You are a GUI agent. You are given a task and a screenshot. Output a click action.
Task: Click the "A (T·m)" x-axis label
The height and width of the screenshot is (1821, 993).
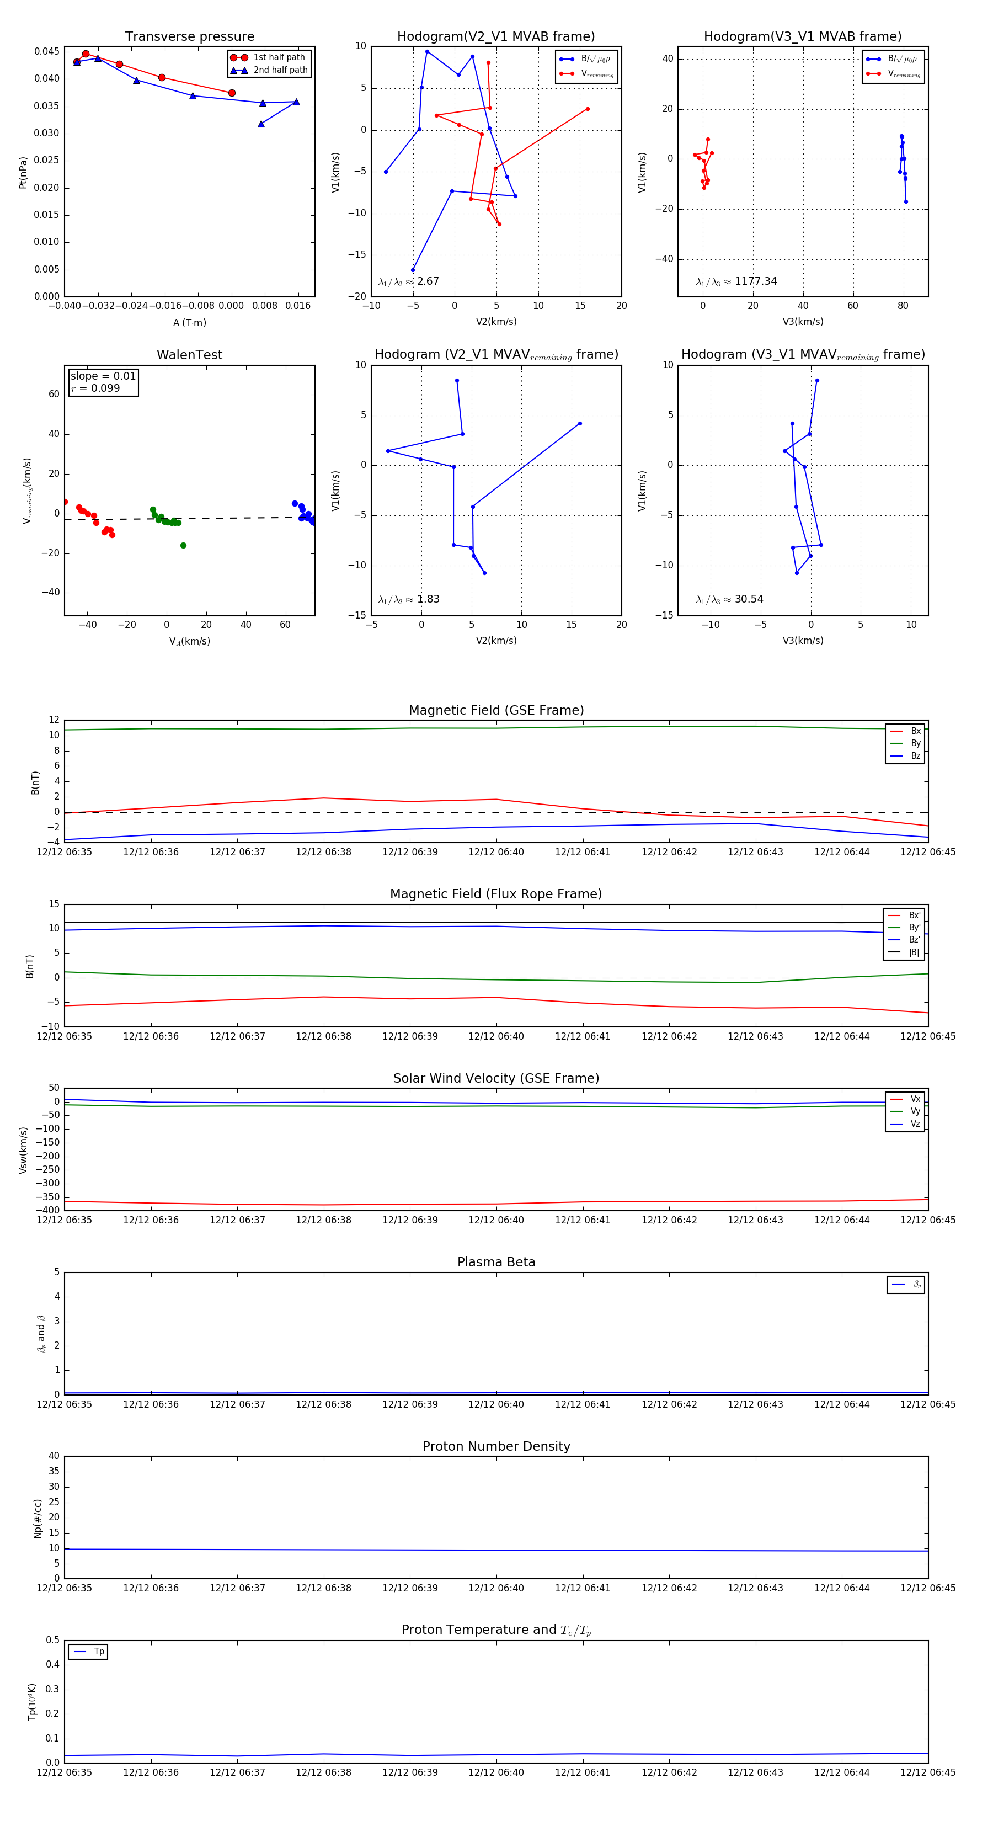189,323
